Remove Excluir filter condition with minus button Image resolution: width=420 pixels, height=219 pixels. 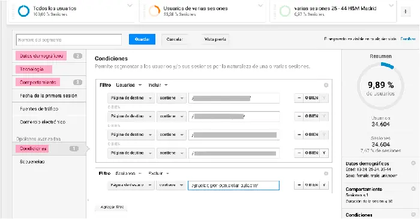(299, 185)
